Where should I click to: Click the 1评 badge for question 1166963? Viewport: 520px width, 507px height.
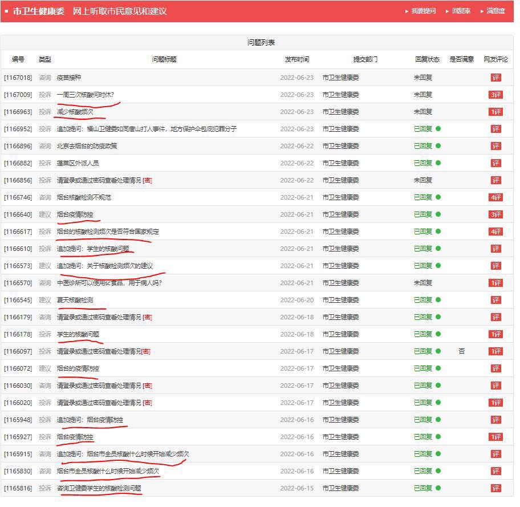tap(495, 112)
